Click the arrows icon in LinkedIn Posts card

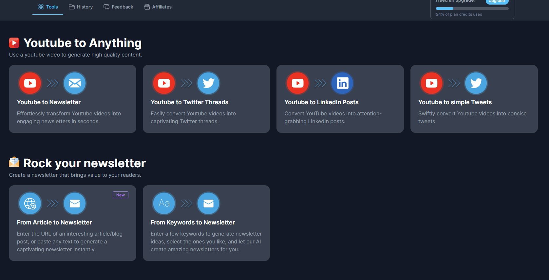click(320, 83)
